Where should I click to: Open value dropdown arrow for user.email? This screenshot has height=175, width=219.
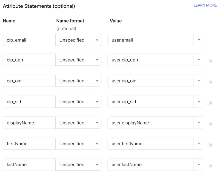(x=198, y=40)
